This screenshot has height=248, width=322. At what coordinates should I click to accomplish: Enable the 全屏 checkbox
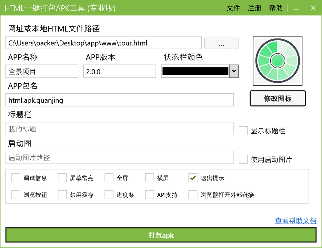point(109,178)
